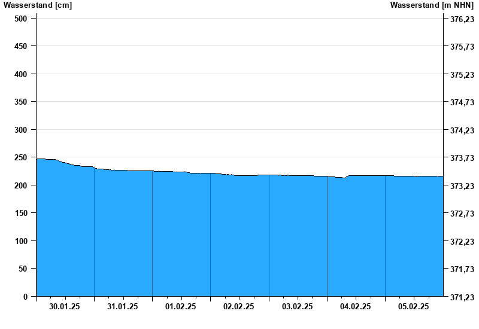This screenshot has width=479, height=329.
Task: Click the 371,73 m NHN label
Action: pos(462,269)
